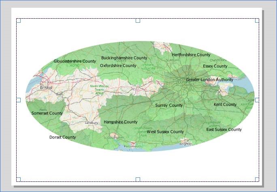This screenshot has width=277, height=192.
Task: Click the Surrey County label
Action: click(169, 106)
